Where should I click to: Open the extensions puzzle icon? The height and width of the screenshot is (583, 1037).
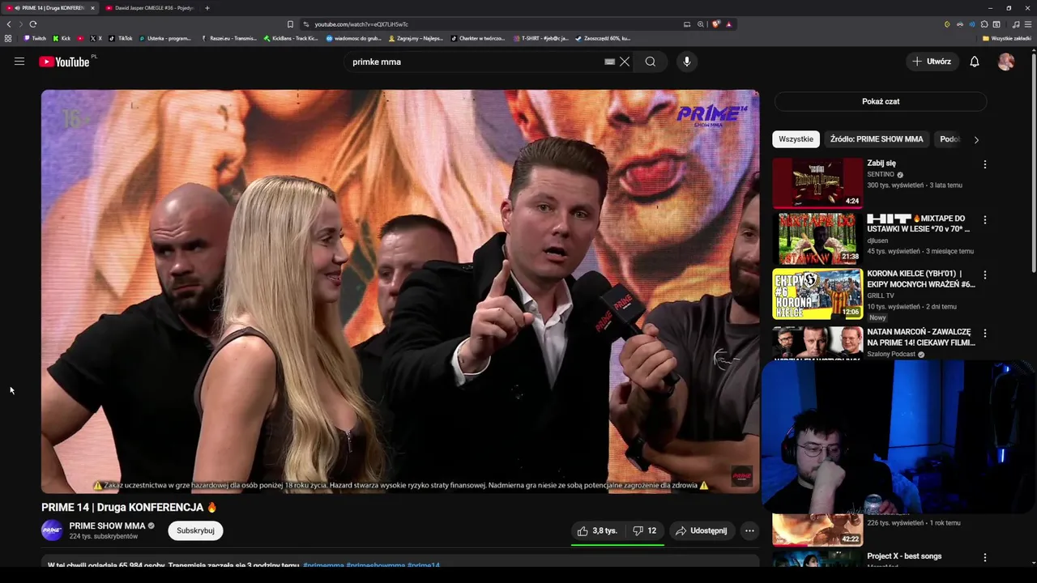point(984,24)
